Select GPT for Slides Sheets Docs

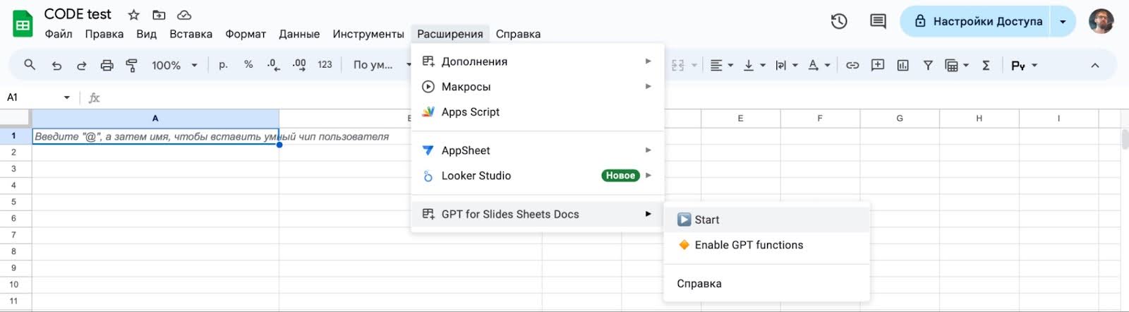pyautogui.click(x=538, y=214)
